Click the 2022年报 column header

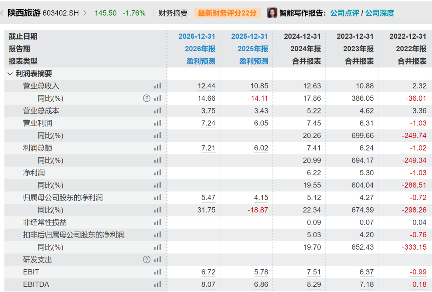pos(411,49)
